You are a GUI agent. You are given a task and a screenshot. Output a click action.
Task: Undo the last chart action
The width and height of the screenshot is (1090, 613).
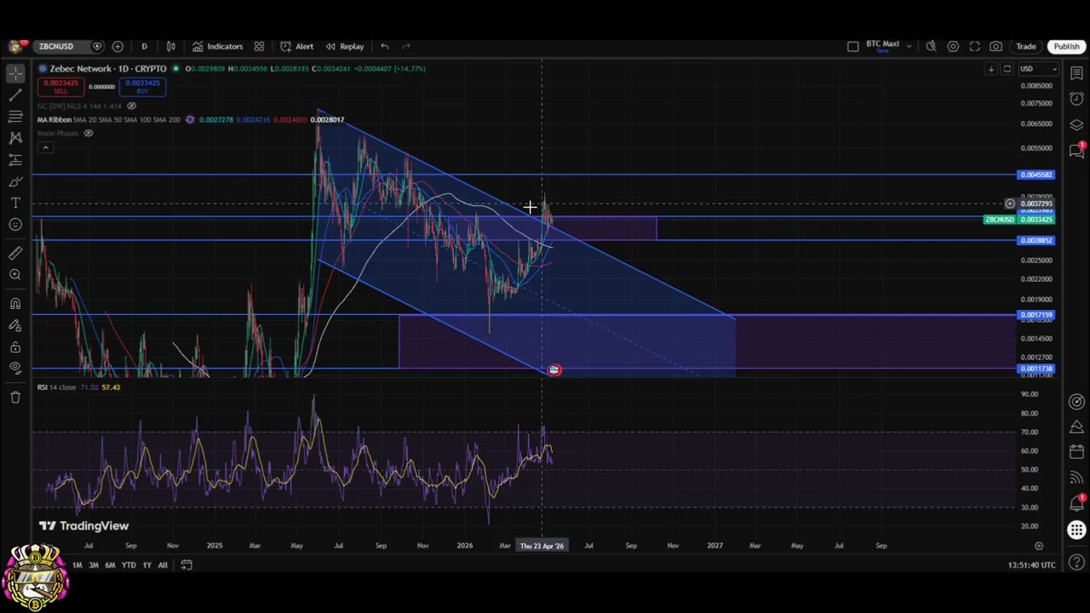385,46
